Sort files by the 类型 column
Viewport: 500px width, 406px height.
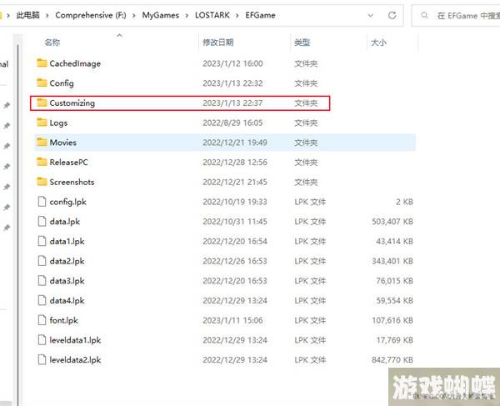(302, 43)
